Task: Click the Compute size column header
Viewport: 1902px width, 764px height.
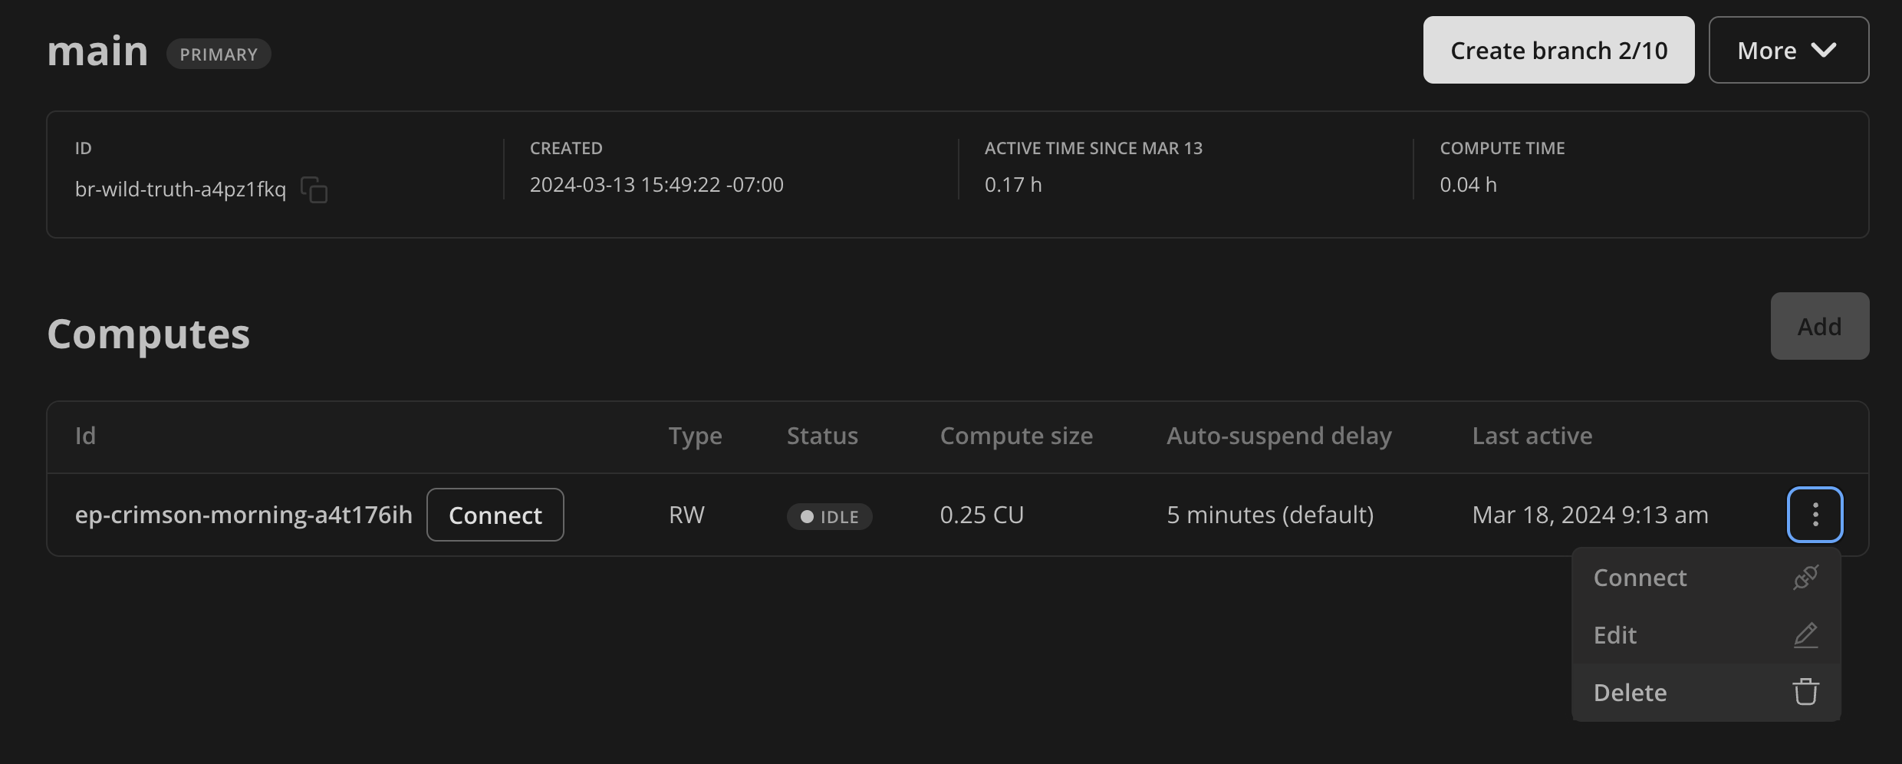Action: point(1016,436)
